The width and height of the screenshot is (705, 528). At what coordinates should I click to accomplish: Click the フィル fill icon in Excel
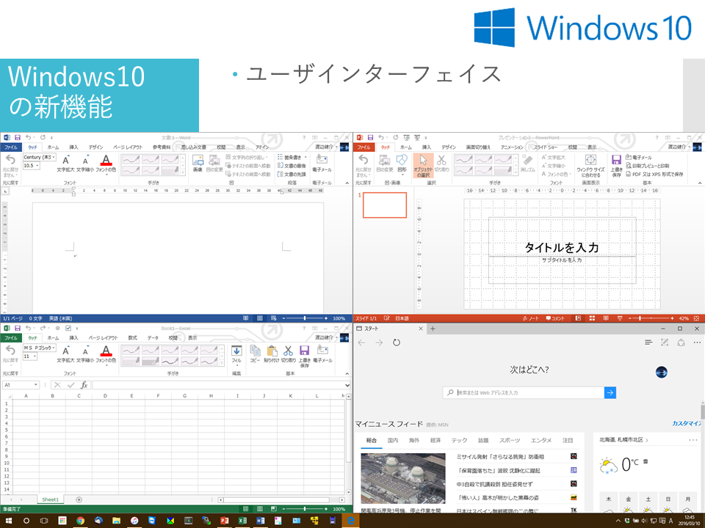[236, 351]
